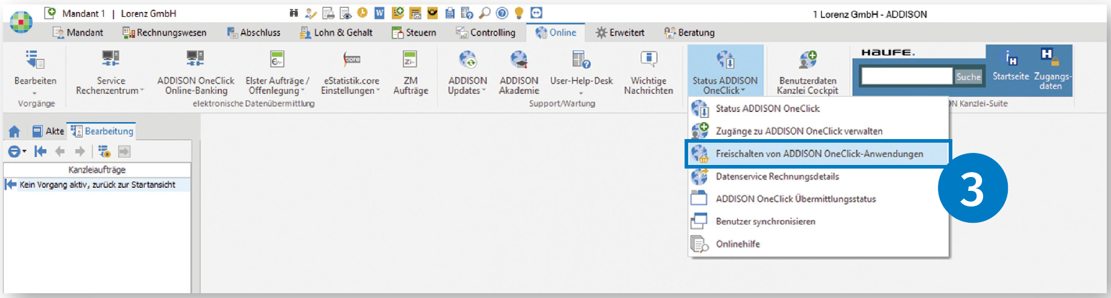Switch to the Akte tab
This screenshot has width=1111, height=298.
tap(48, 131)
